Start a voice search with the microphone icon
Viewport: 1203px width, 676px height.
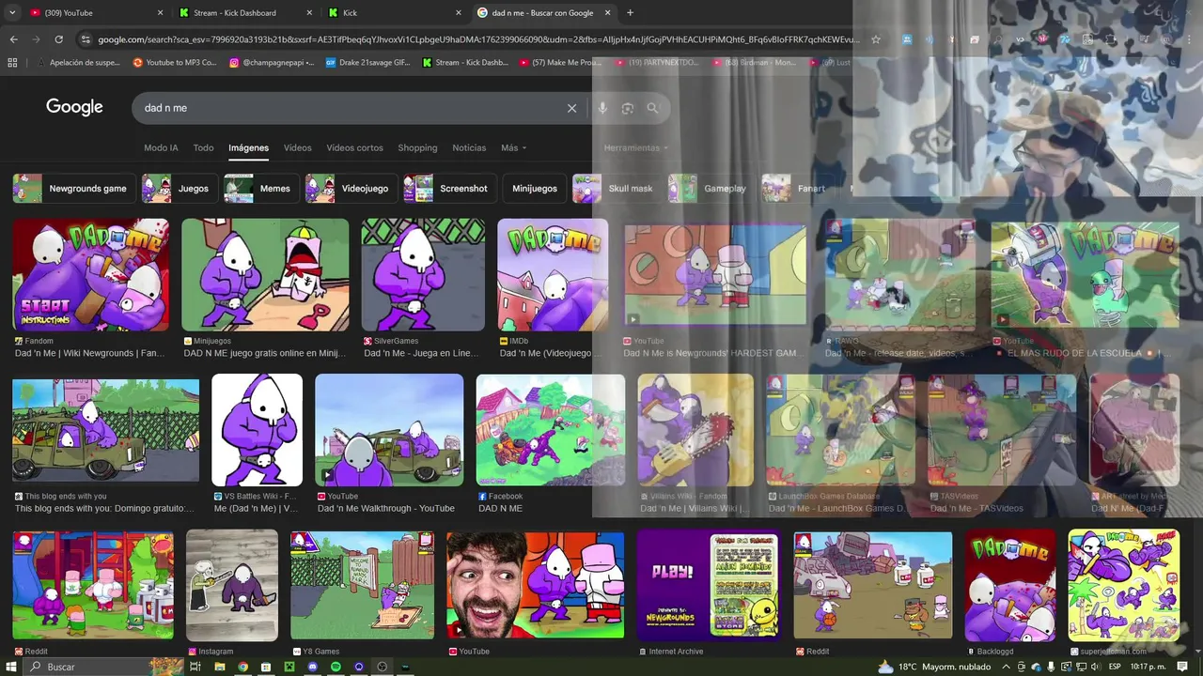tap(602, 108)
